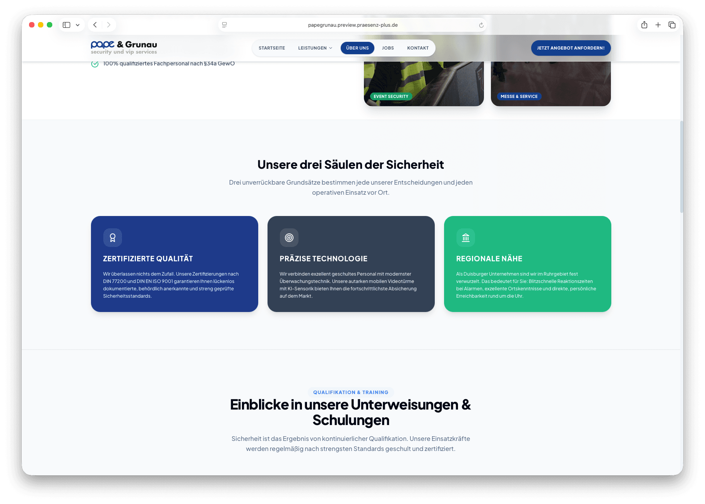The height and width of the screenshot is (504, 705).
Task: Click the page reader icon in address bar
Action: click(225, 25)
